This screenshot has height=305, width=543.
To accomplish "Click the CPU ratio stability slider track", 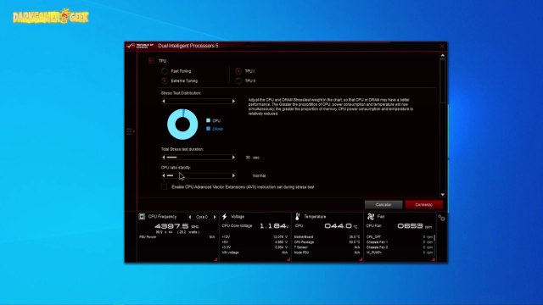I will (x=199, y=175).
